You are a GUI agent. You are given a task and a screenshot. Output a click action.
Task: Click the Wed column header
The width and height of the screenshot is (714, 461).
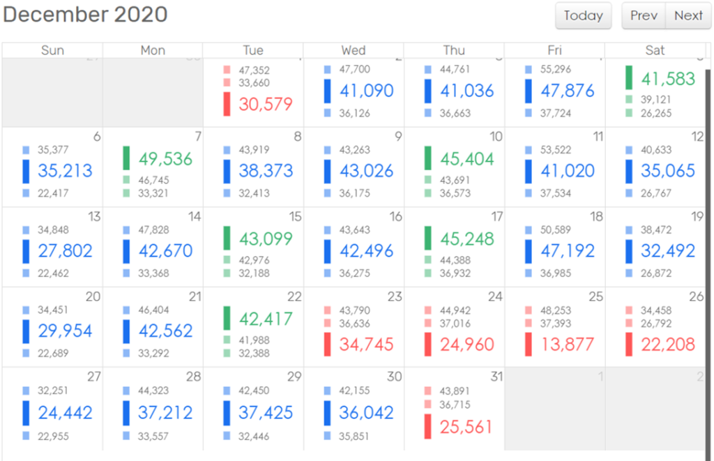click(x=354, y=50)
